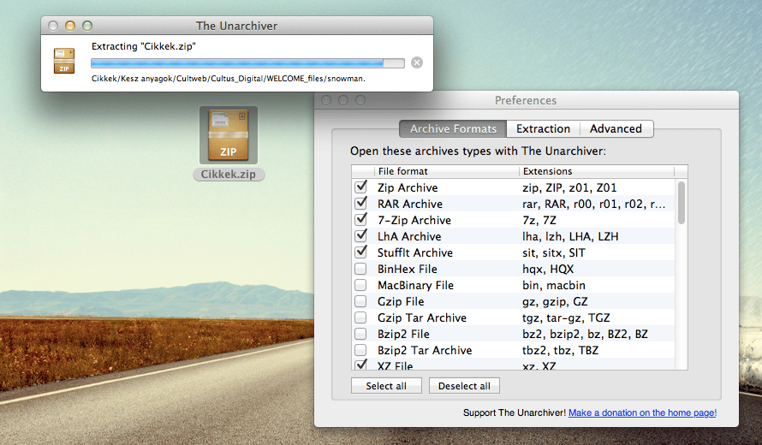This screenshot has height=445, width=762.
Task: Sort by the File format column header
Action: coord(447,171)
